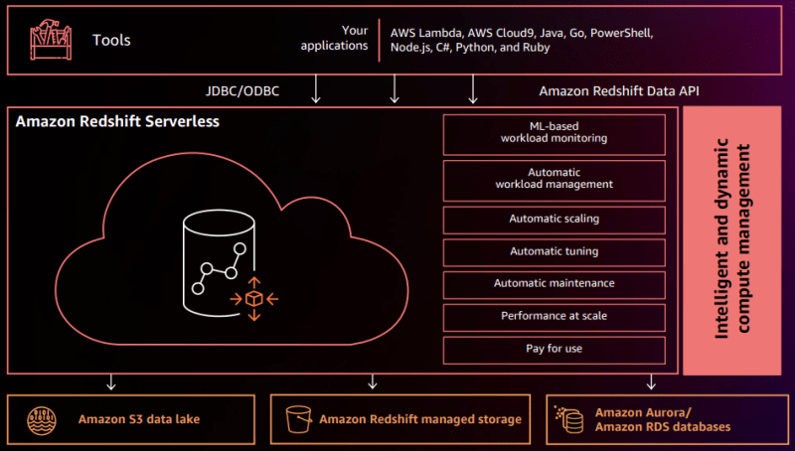Select the Pay for use box
Viewport: 795px width, 451px height.
click(x=555, y=350)
